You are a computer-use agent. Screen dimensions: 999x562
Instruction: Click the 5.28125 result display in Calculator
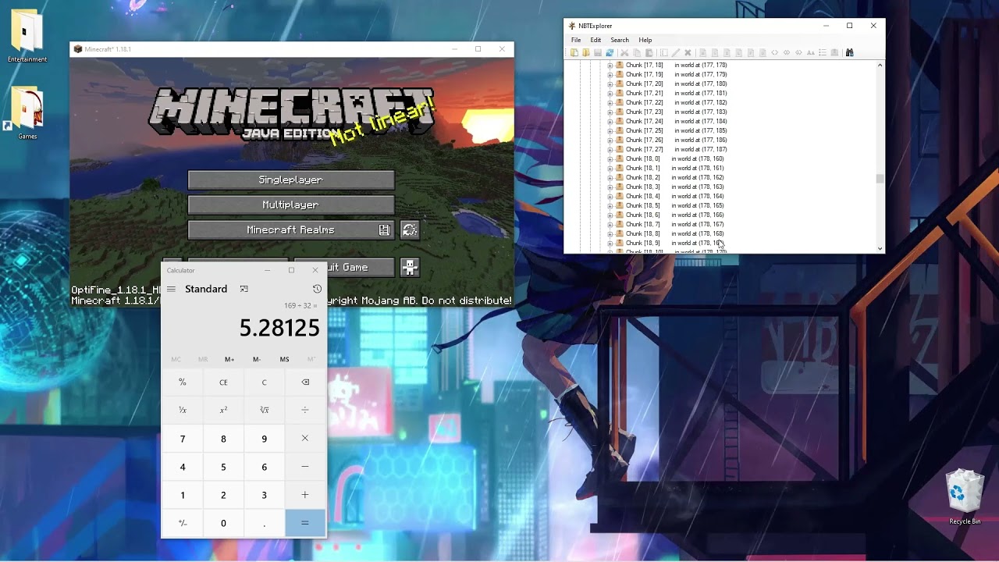click(x=279, y=328)
